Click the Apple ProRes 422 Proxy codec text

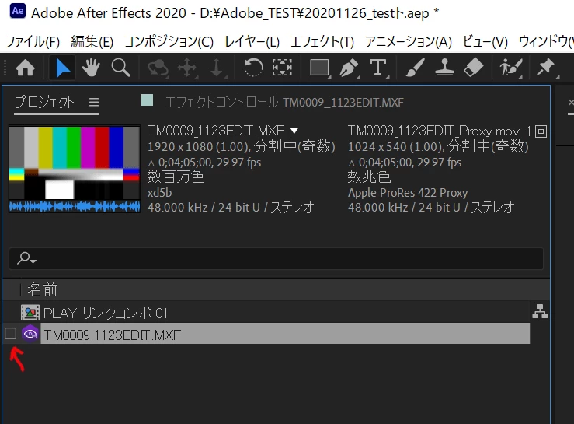[408, 193]
